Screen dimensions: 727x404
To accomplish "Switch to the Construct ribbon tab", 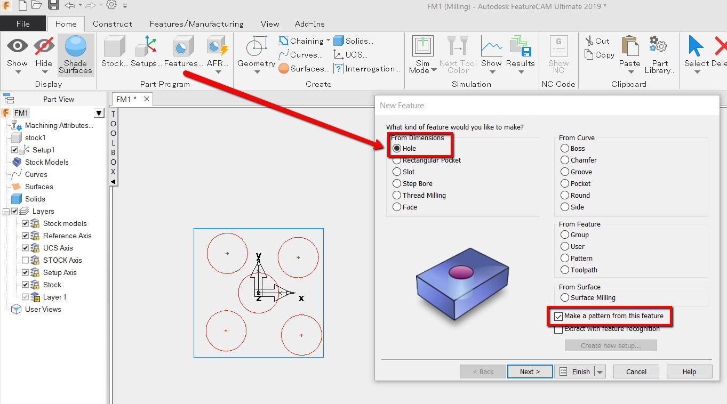I will [x=112, y=23].
